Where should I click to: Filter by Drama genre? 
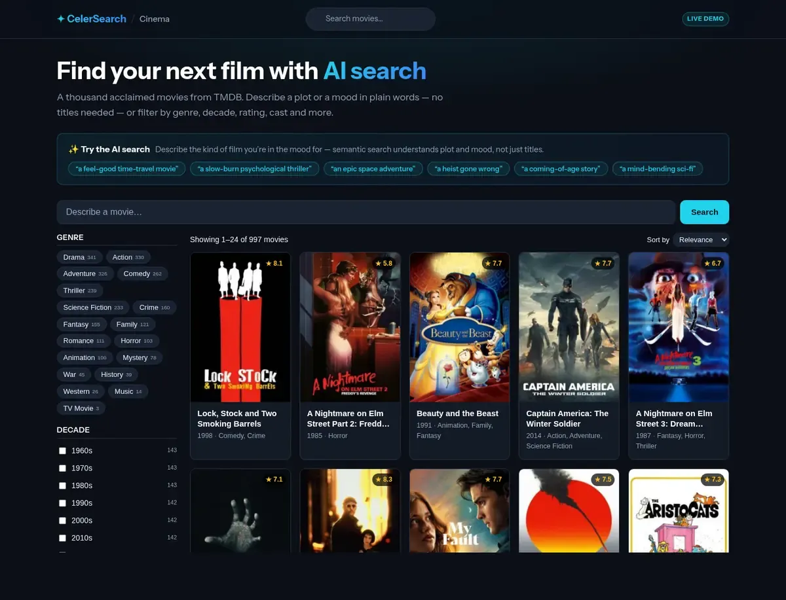80,257
